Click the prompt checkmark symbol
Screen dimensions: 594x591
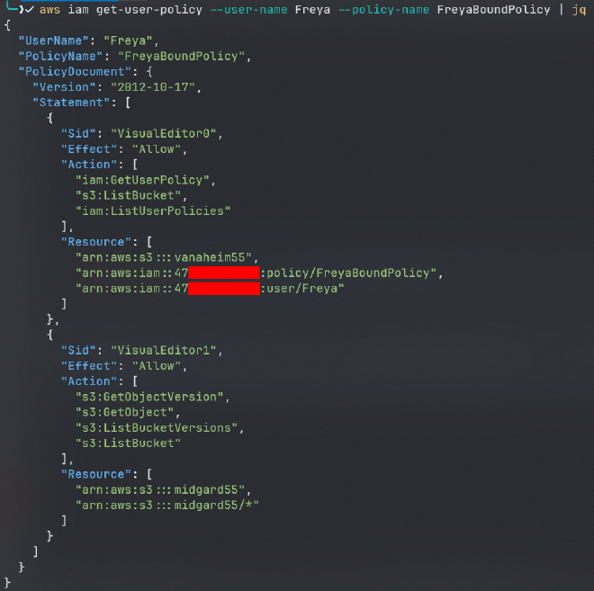30,10
